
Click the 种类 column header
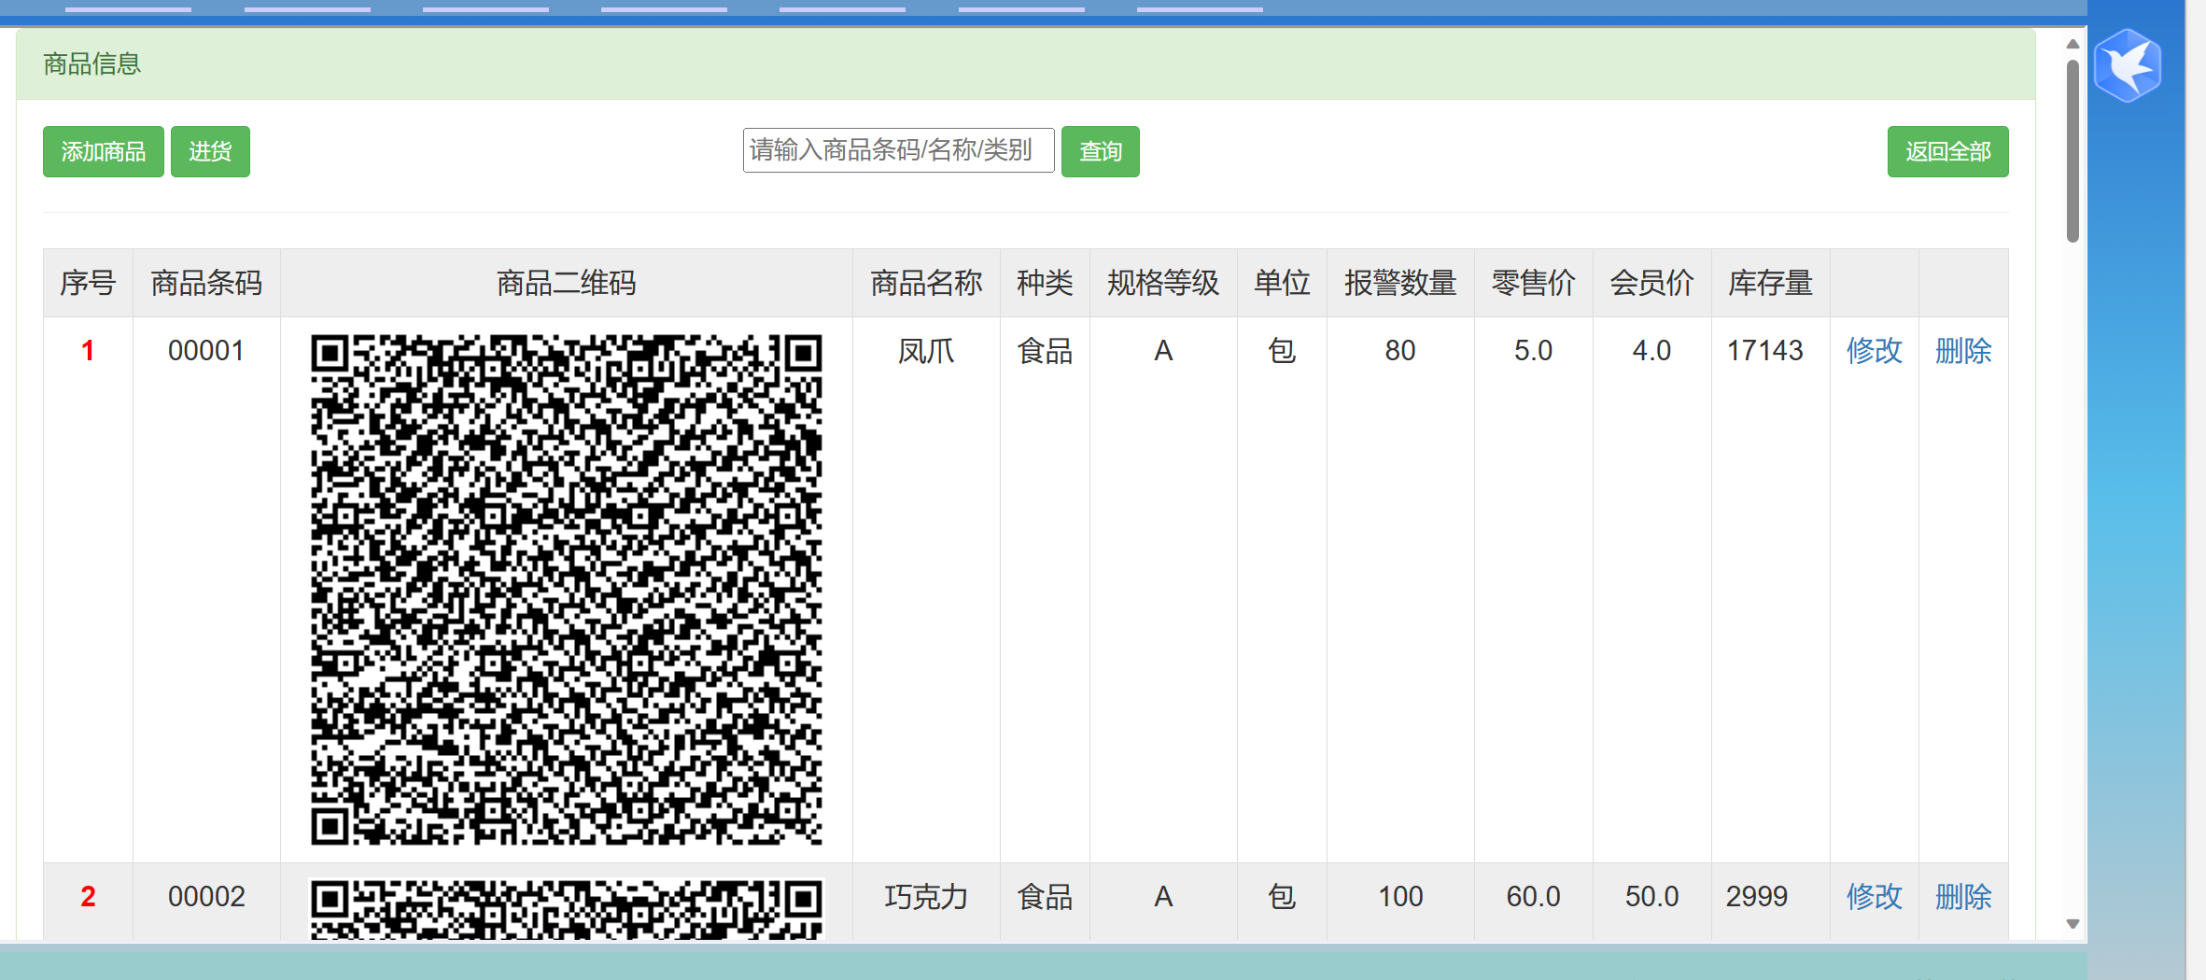coord(1045,283)
